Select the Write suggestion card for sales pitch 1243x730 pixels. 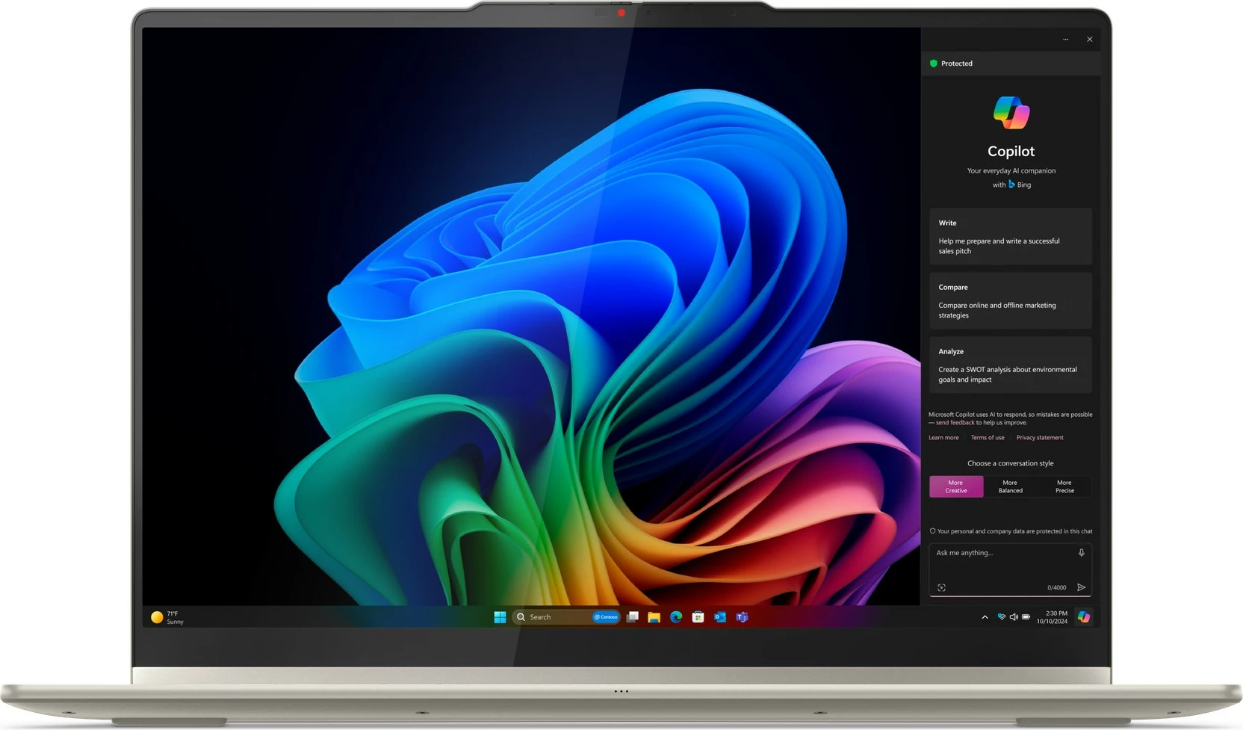[1011, 237]
